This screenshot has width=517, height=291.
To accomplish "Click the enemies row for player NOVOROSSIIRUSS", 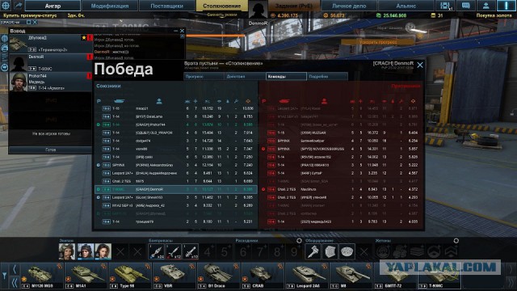I will (x=341, y=149).
